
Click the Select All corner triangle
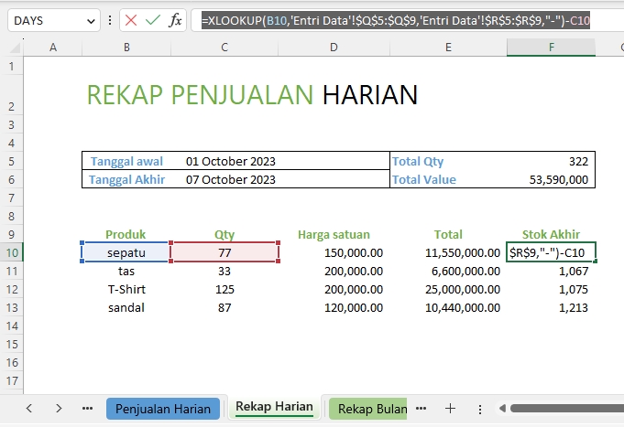[x=16, y=48]
